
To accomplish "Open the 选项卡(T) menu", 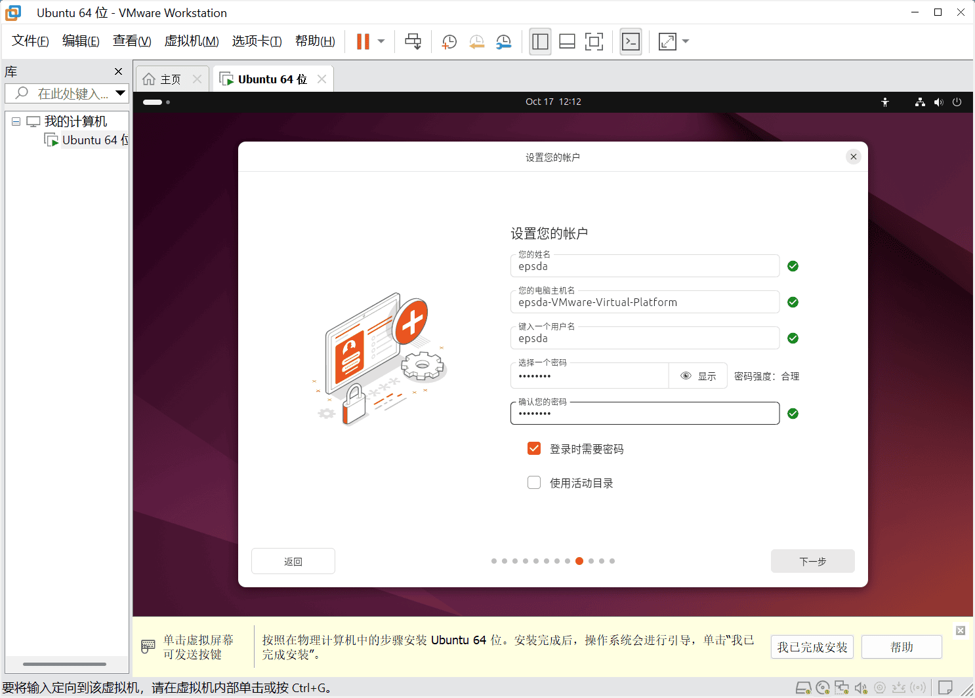I will (257, 41).
